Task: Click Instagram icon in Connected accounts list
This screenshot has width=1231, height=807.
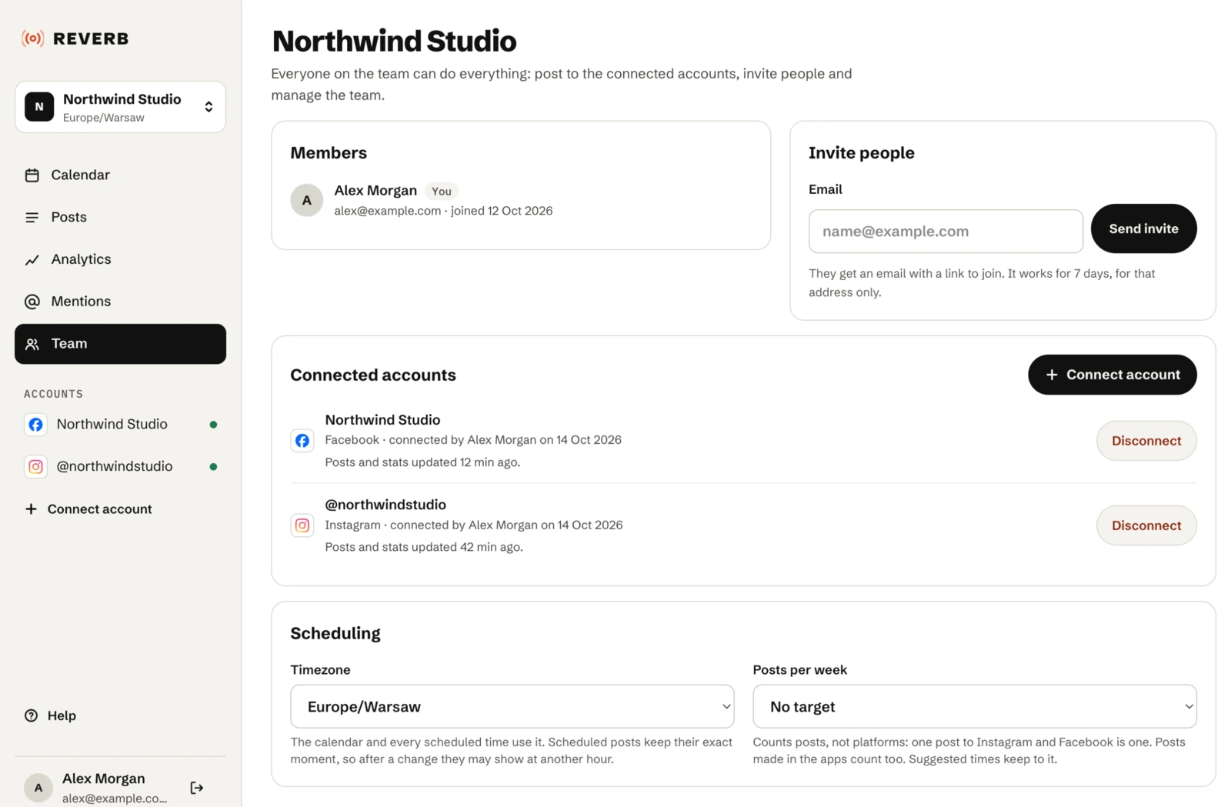Action: 302,525
